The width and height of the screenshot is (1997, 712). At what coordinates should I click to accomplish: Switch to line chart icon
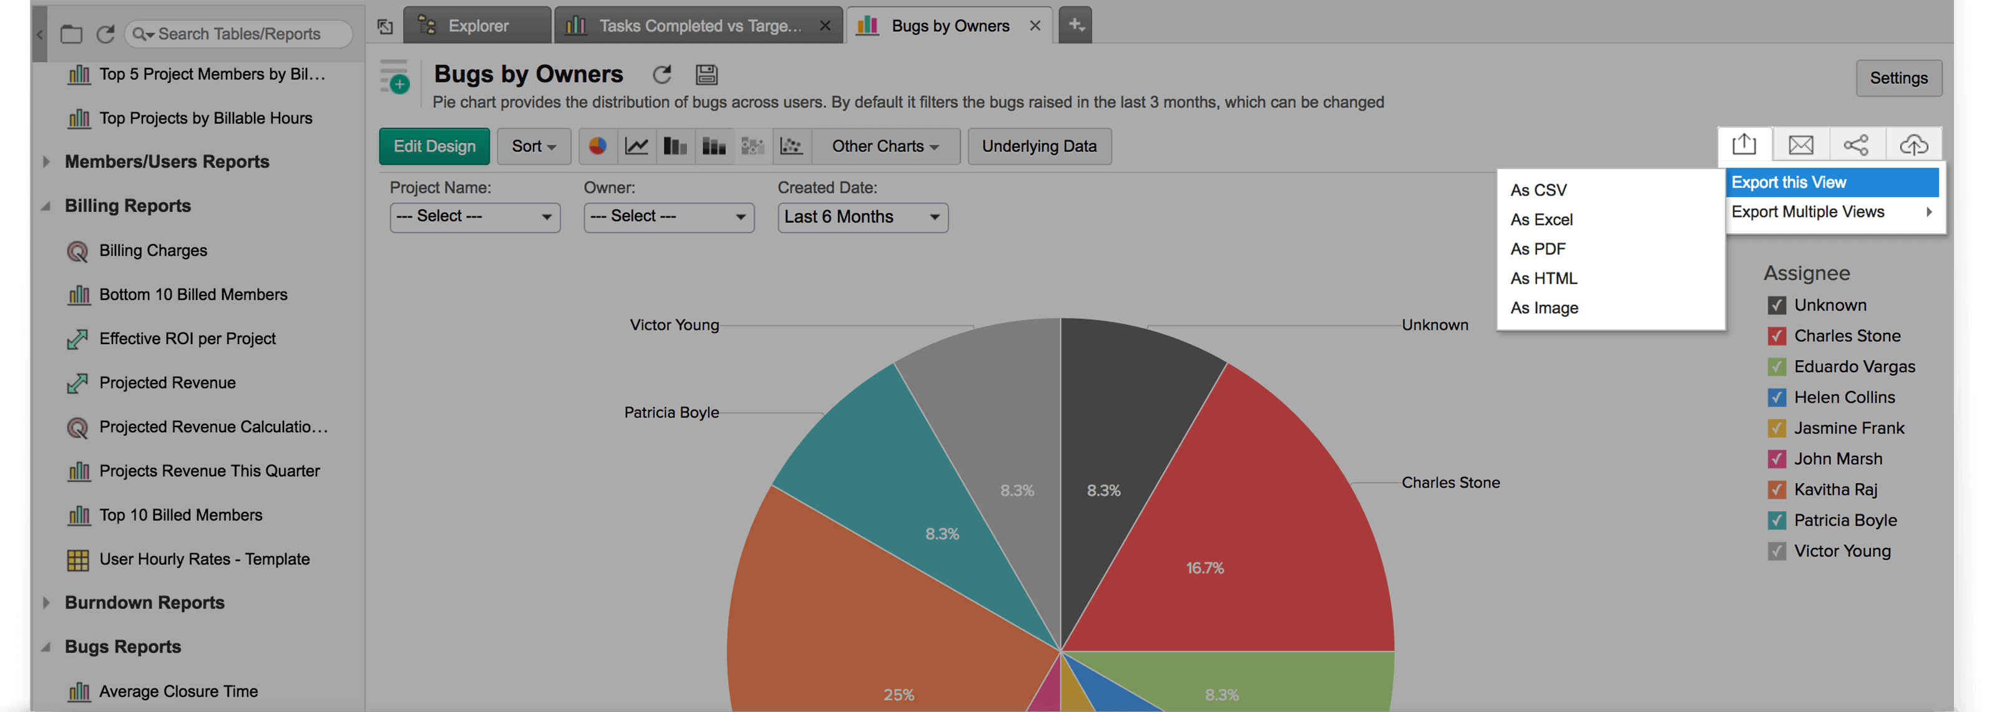pos(637,146)
